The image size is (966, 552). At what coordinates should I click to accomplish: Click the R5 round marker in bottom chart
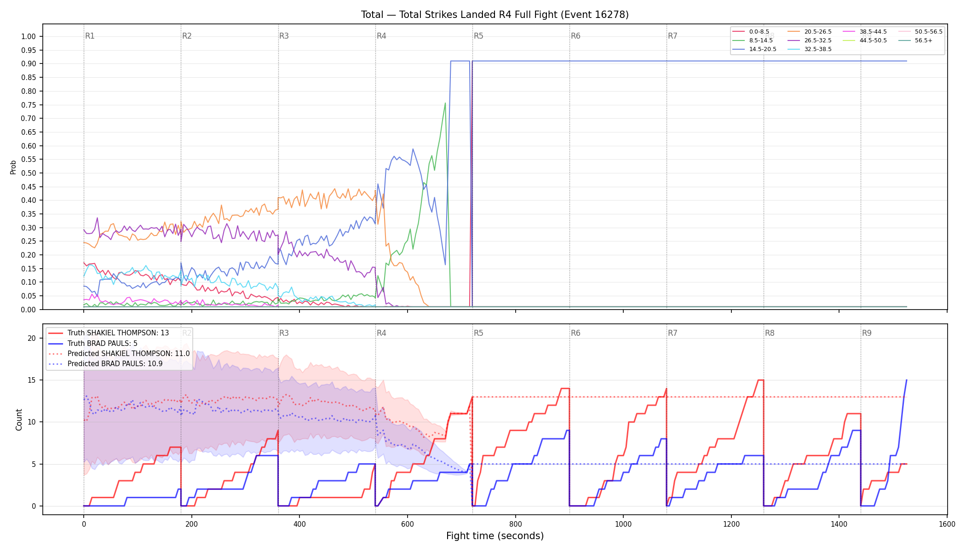478,333
